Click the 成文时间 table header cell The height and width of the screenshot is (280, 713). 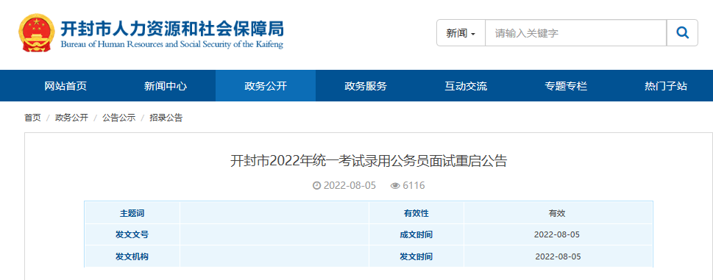416,234
